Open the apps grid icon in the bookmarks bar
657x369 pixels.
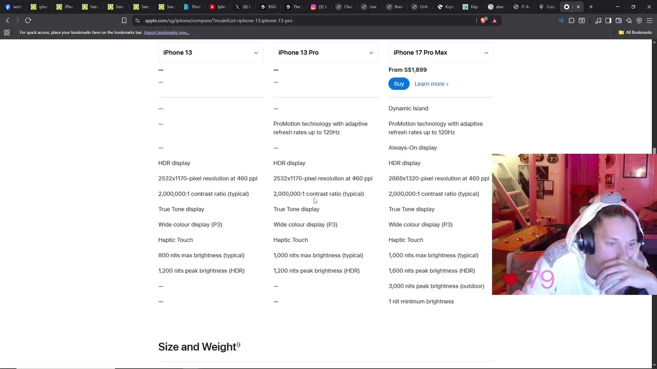tap(7, 32)
